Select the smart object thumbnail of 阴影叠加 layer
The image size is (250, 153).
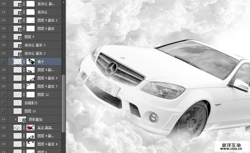(22, 119)
